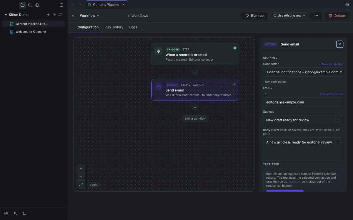
Task: Click the Send email step envelope icon
Action: [159, 87]
